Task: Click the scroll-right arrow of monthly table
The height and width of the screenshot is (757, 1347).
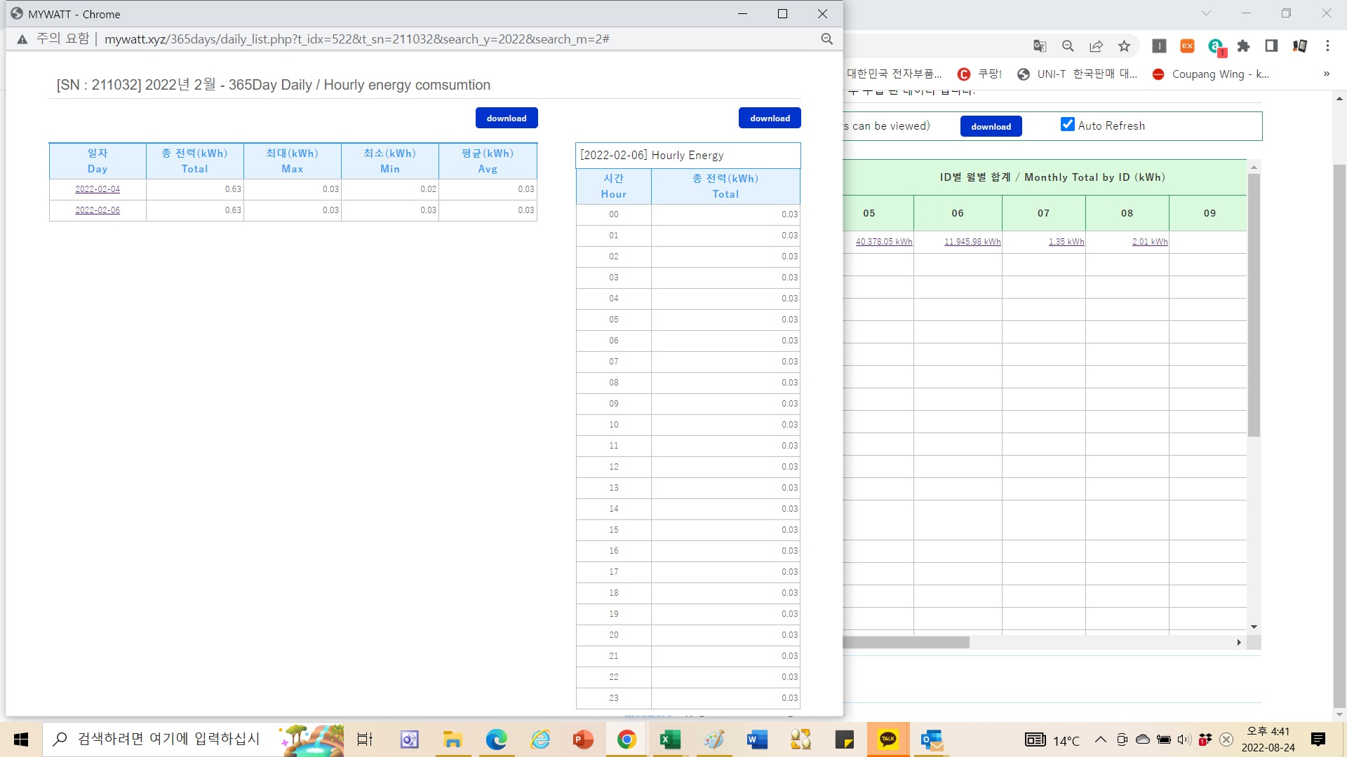Action: point(1239,642)
